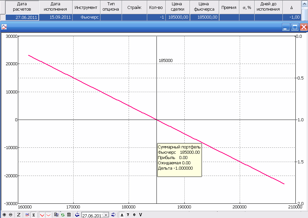Click the copy documents icon
Image resolution: width=308 pixels, height=218 pixels.
[56, 215]
